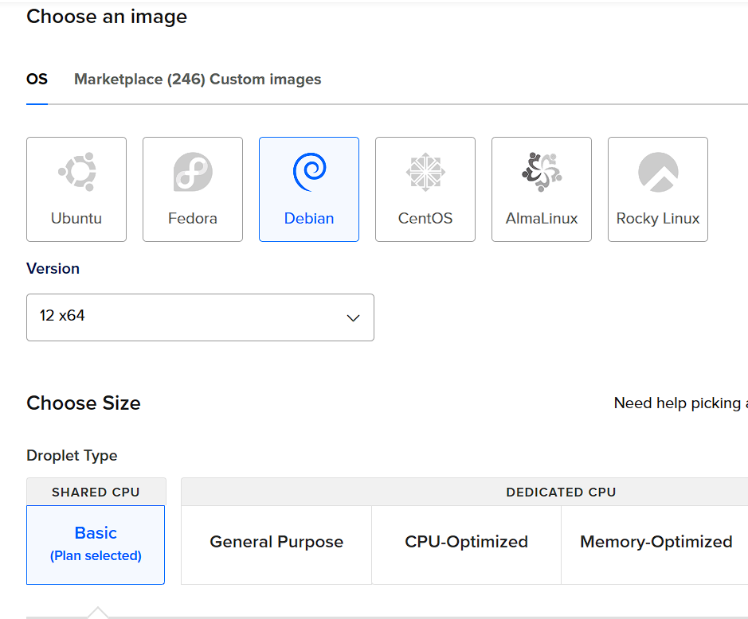Switch to the Custom images tab
This screenshot has height=619, width=748.
(x=265, y=80)
